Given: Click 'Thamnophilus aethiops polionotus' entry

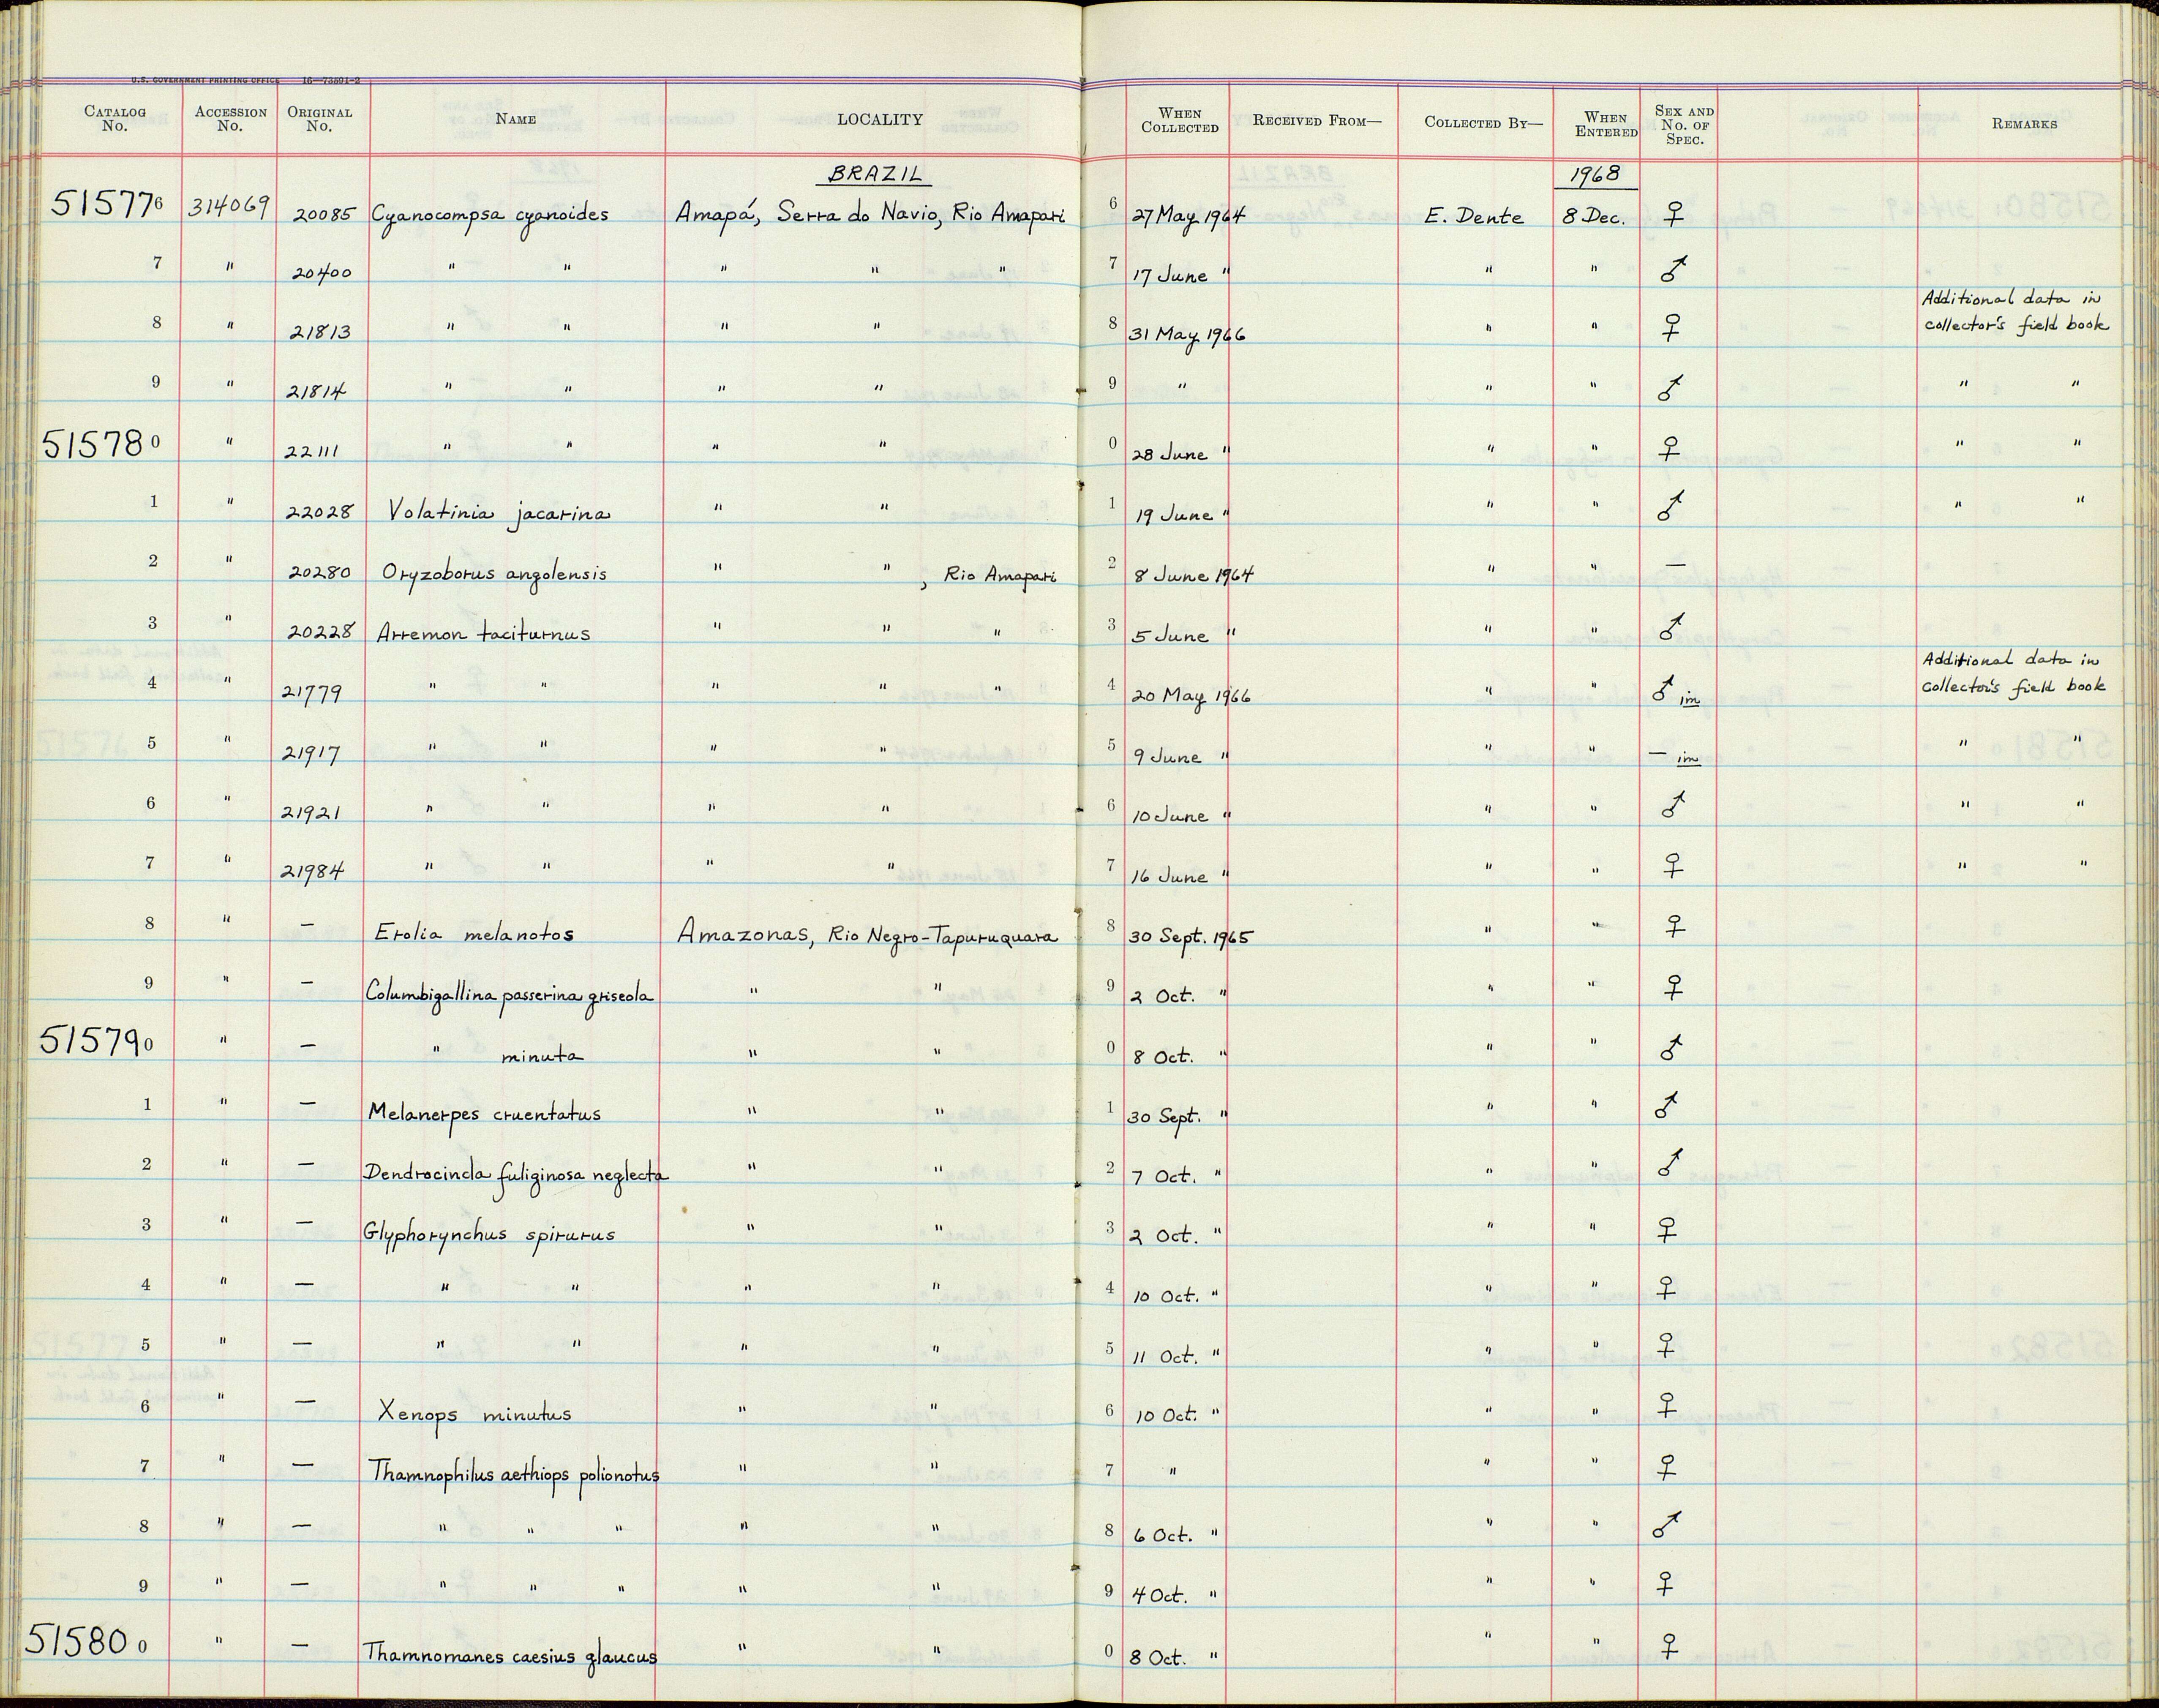Looking at the screenshot, I should click(514, 1473).
